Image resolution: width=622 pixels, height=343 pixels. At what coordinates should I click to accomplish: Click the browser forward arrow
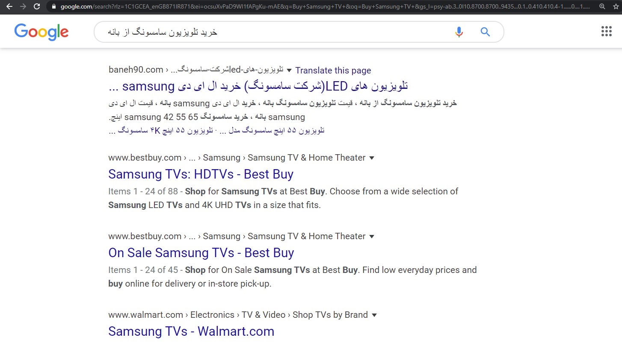coord(23,6)
